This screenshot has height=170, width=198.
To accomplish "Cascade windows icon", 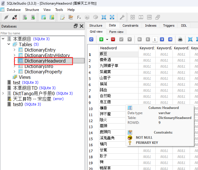I will [158, 17].
